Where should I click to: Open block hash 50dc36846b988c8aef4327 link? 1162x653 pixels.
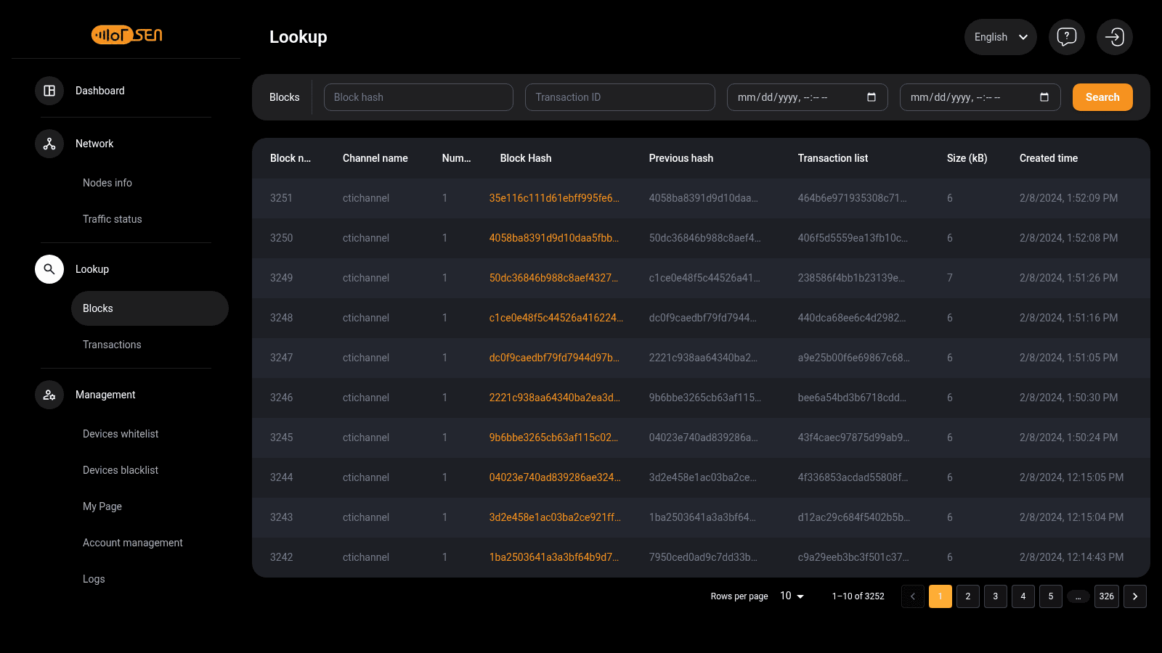553,278
